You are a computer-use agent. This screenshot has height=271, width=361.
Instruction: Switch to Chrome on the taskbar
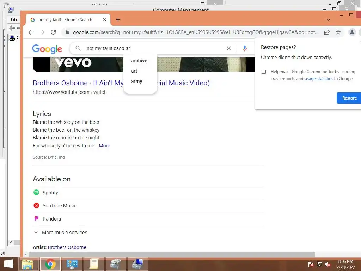pyautogui.click(x=50, y=264)
